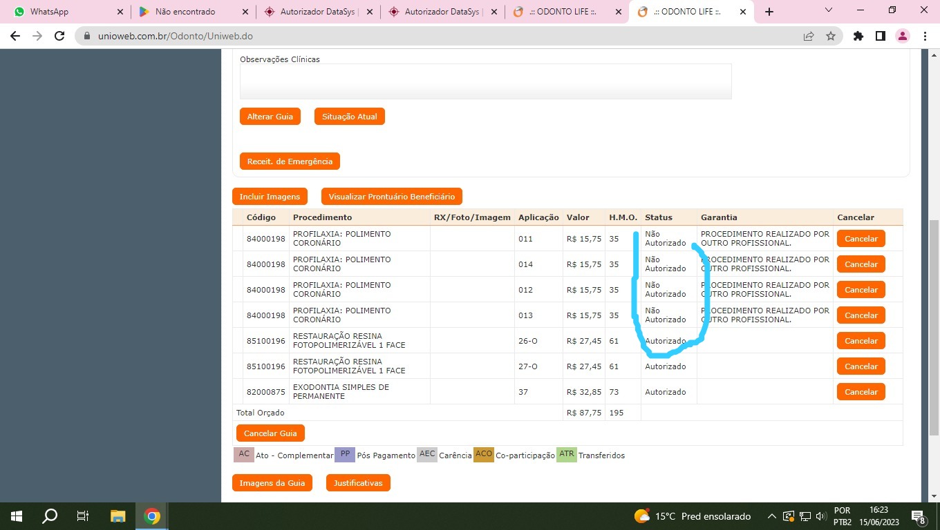
Task: Click the Incluir Imagens button
Action: [x=270, y=197]
